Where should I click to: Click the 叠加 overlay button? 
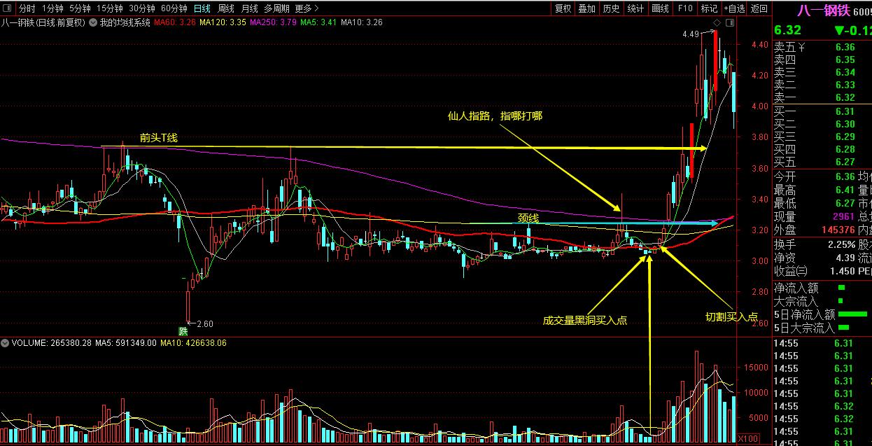(x=586, y=8)
